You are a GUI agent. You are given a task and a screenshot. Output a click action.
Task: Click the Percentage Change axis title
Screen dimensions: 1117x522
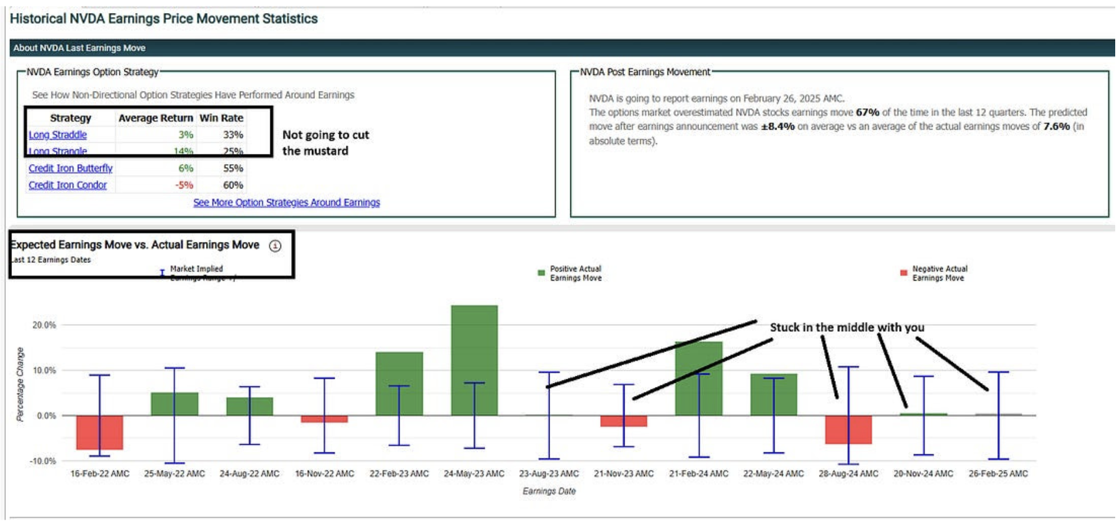(20, 384)
